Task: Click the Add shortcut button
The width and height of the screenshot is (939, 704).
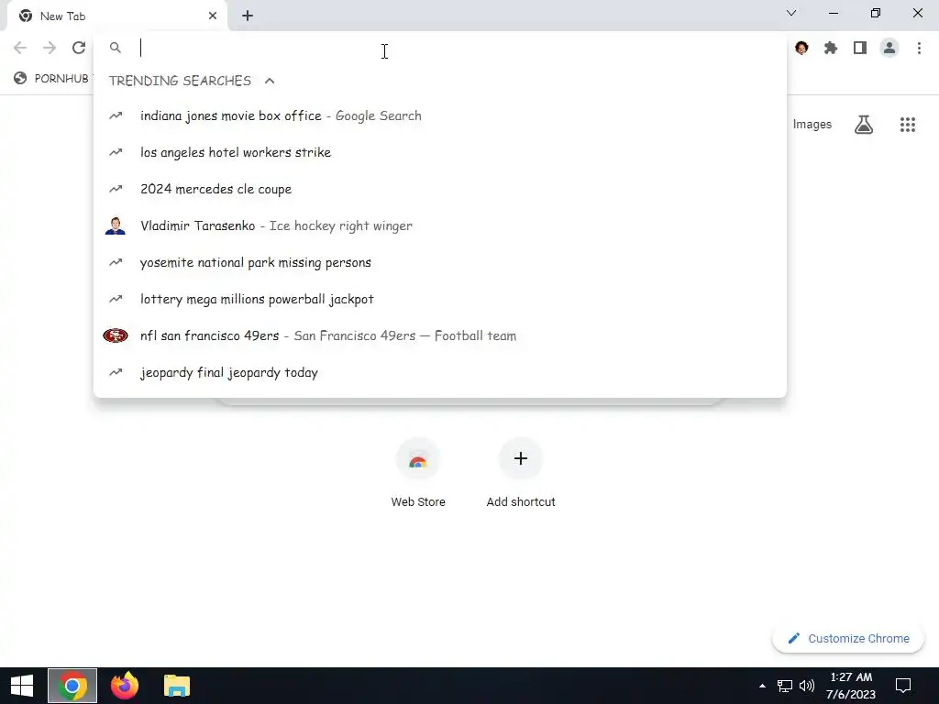Action: coord(521,473)
